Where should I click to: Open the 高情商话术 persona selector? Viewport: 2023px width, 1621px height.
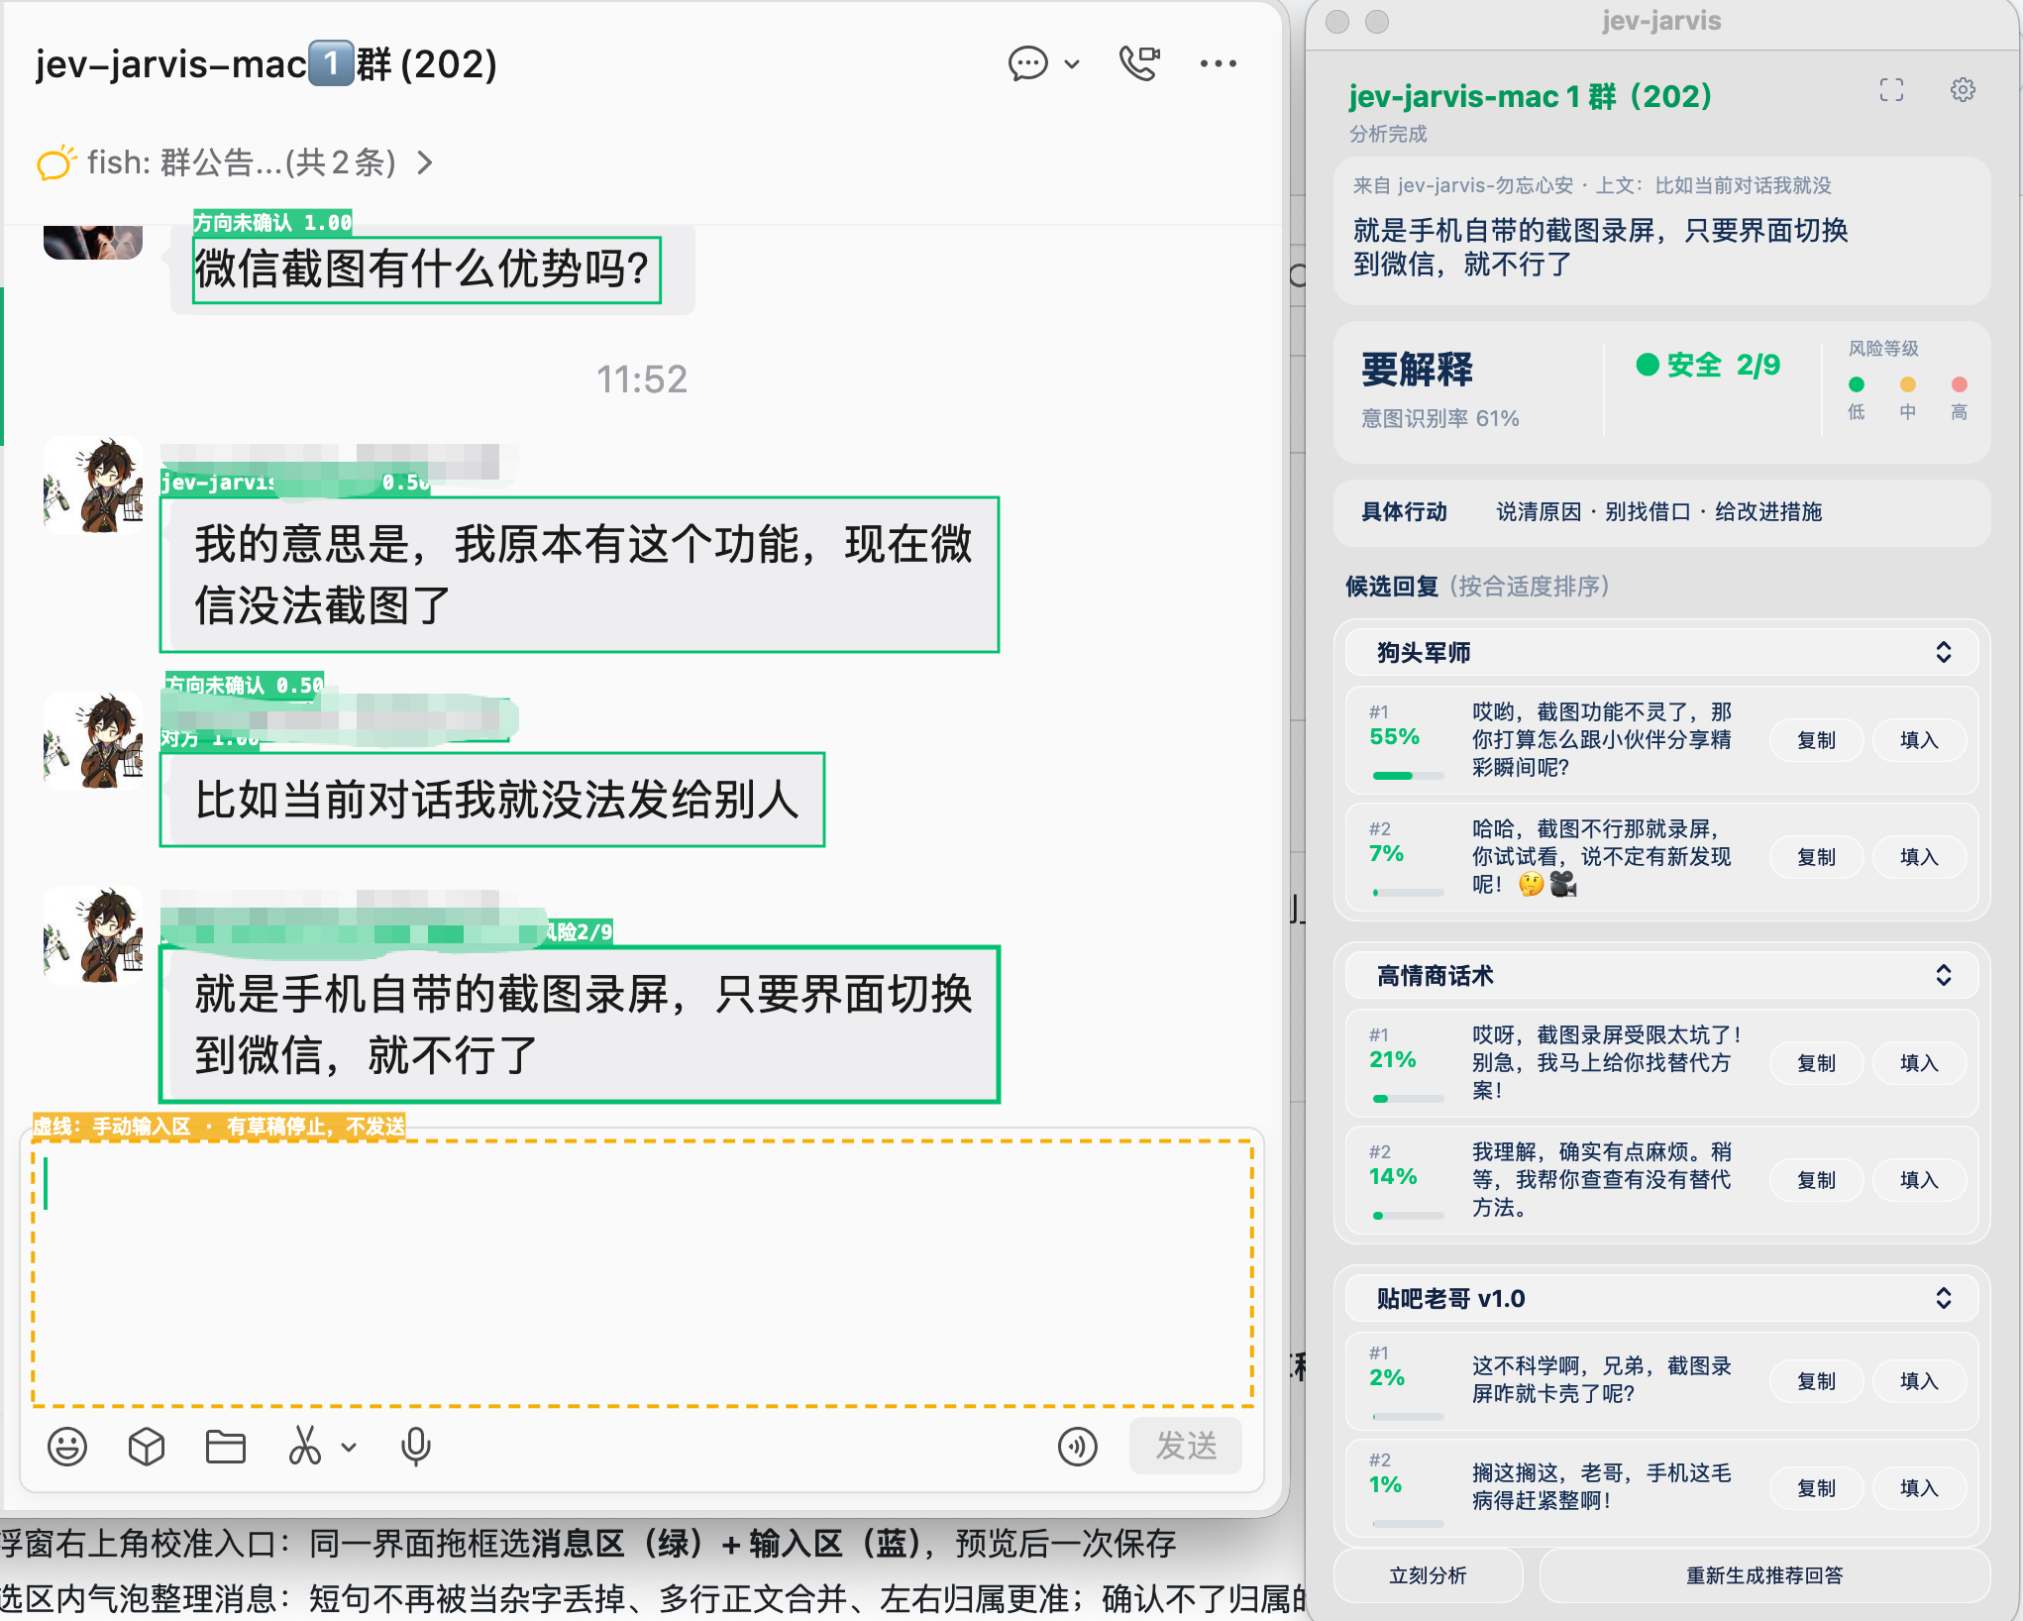[x=1661, y=975]
